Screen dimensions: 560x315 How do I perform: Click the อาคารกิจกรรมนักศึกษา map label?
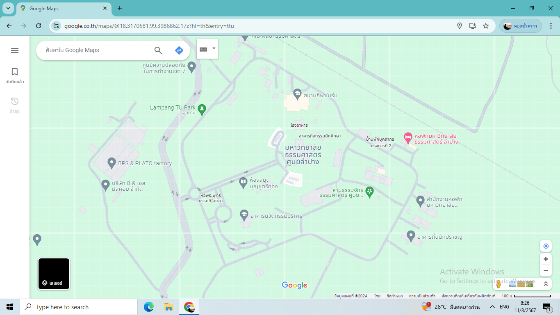[320, 136]
